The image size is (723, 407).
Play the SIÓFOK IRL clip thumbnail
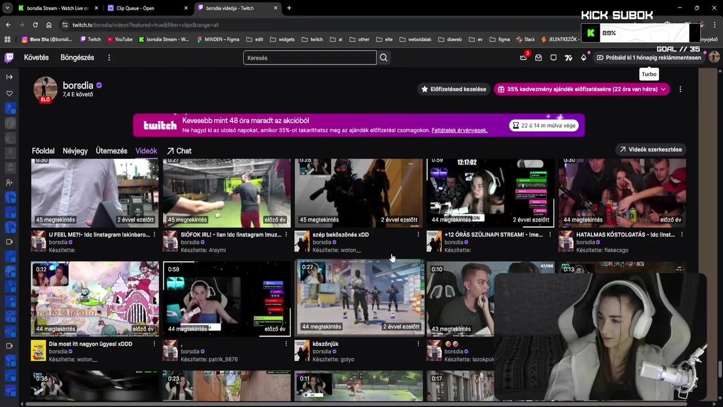[227, 192]
